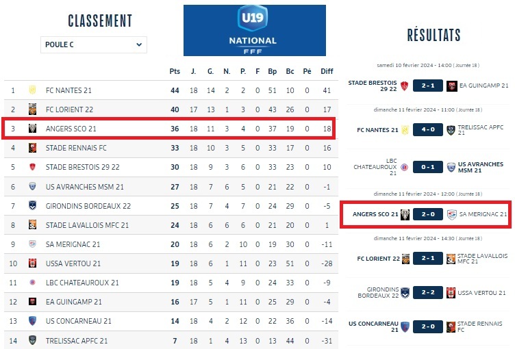Open the FC Nantes 4-0 Trelissac score
This screenshot has width=515, height=349.
[428, 130]
